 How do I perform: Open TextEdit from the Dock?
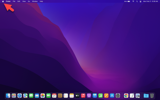click(x=132, y=95)
